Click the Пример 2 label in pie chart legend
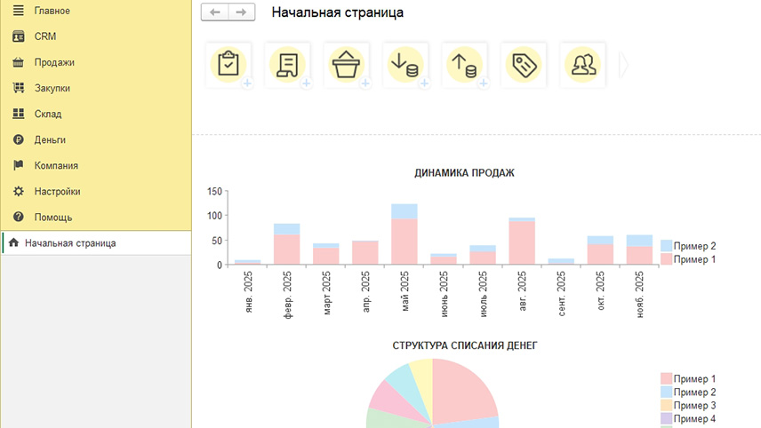The height and width of the screenshot is (428, 761). coord(694,392)
